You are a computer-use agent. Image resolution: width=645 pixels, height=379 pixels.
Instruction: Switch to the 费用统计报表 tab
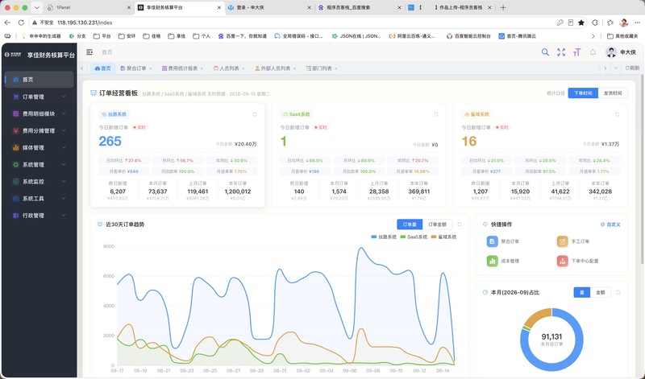(182, 68)
